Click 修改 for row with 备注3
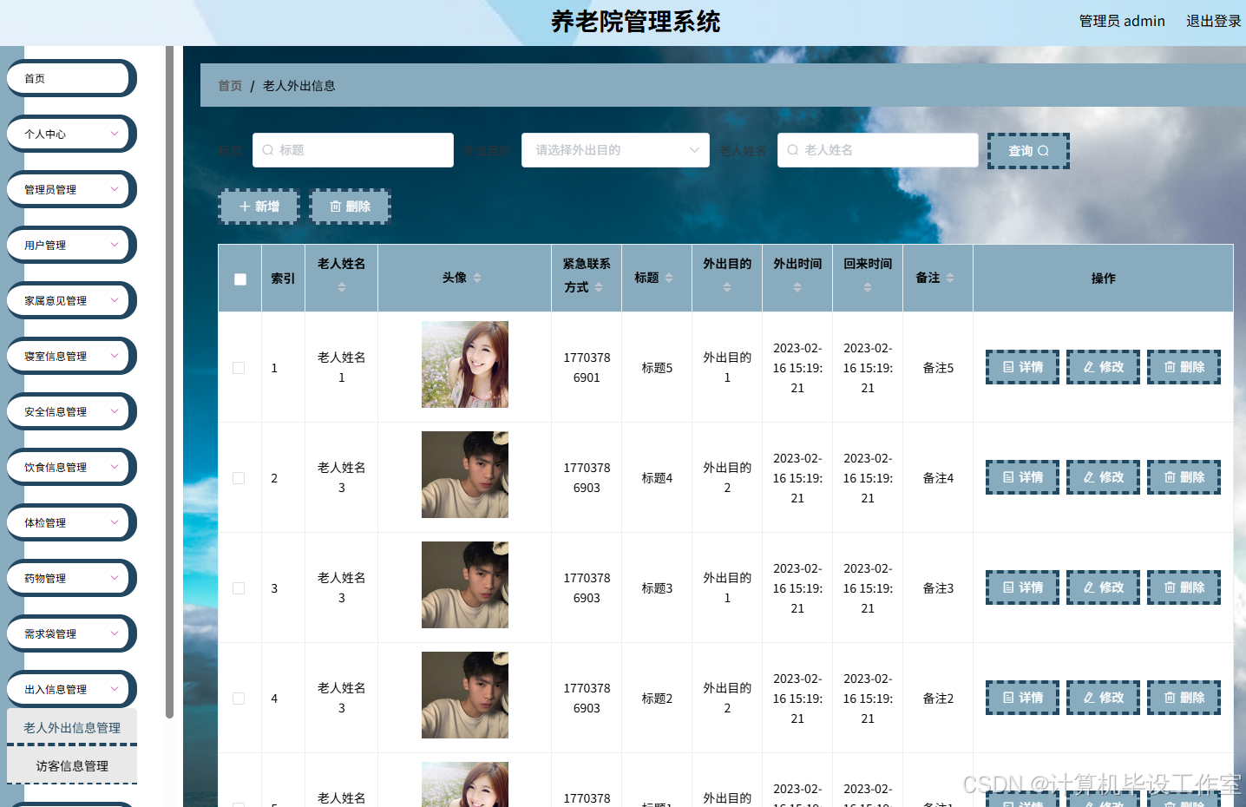The image size is (1246, 807). pos(1103,587)
